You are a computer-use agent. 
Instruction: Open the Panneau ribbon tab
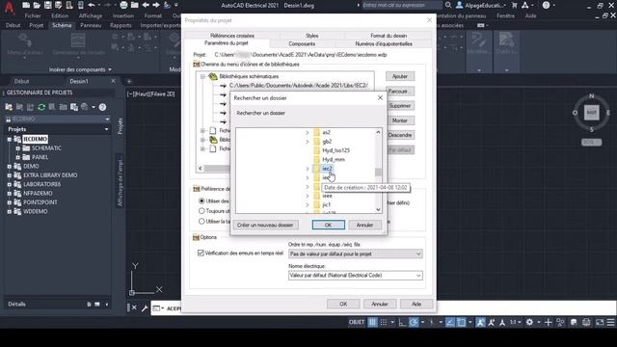[91, 25]
